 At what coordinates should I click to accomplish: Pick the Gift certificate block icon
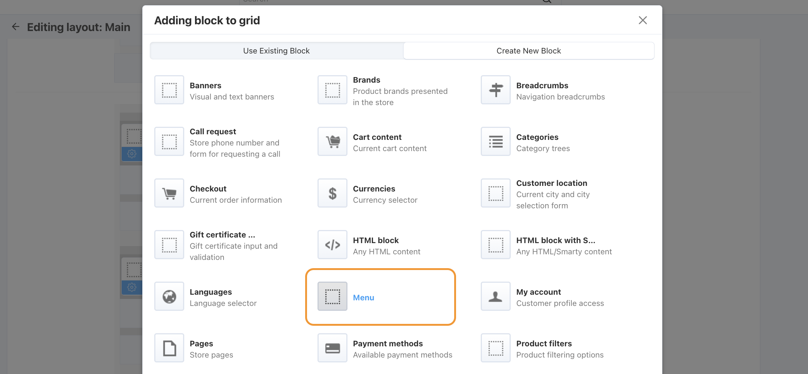(169, 245)
